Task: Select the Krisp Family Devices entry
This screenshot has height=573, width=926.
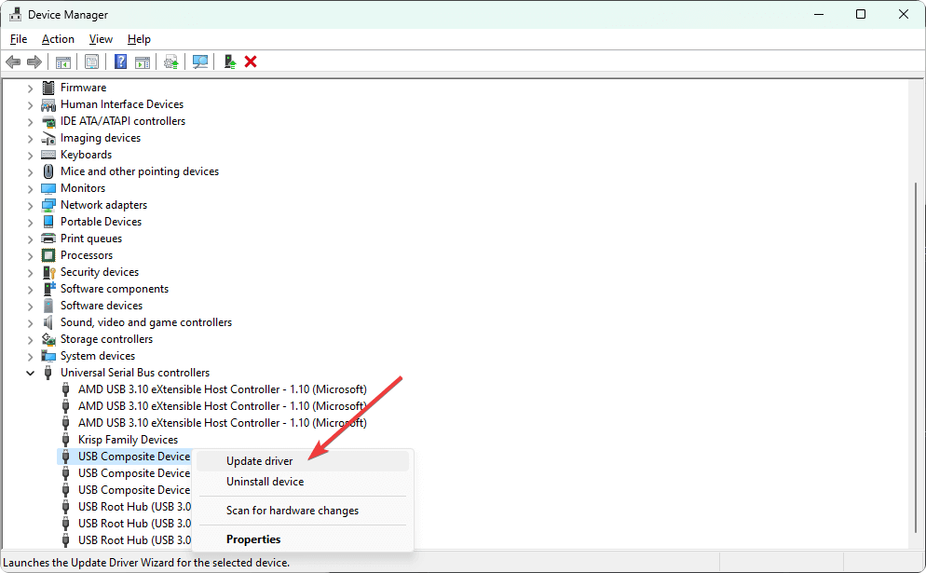Action: coord(129,440)
